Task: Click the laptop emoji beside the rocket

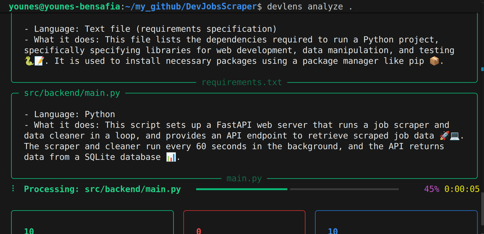Action: click(x=454, y=136)
